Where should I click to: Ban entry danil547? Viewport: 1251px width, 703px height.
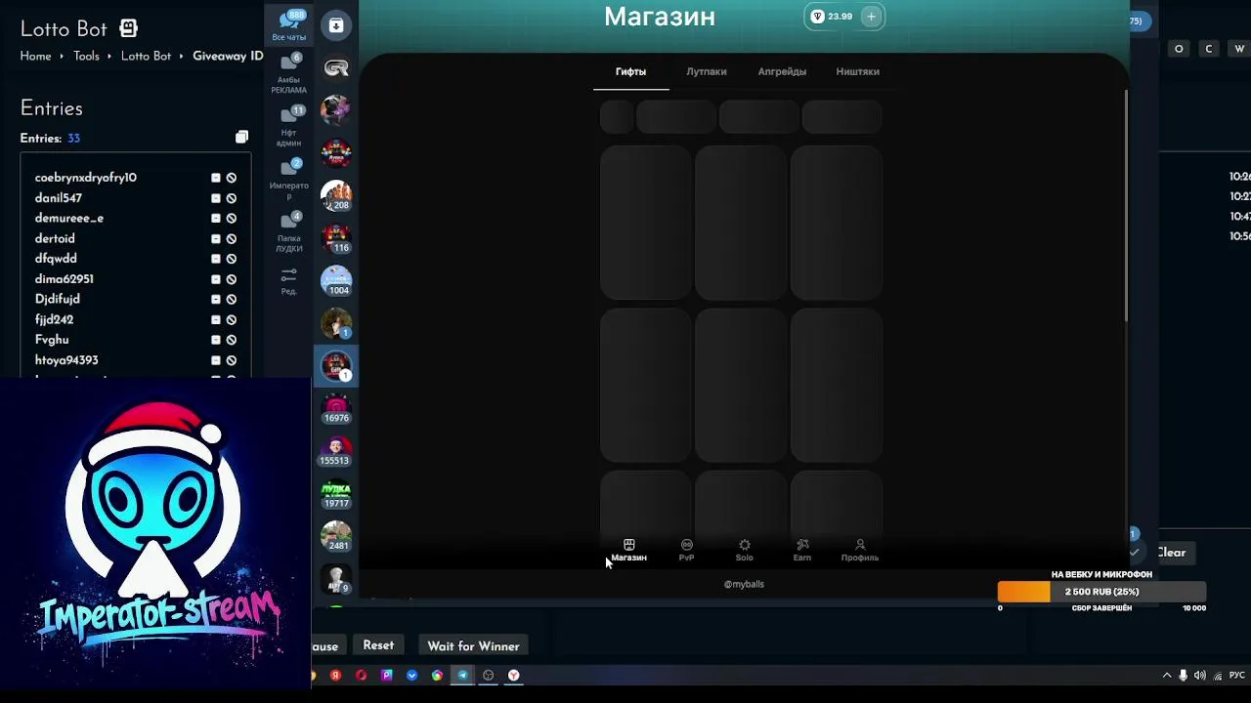[232, 198]
